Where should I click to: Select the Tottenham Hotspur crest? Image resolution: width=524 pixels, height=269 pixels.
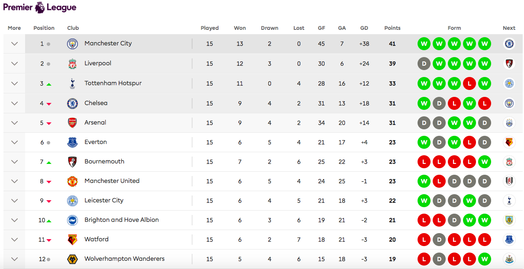coord(72,83)
